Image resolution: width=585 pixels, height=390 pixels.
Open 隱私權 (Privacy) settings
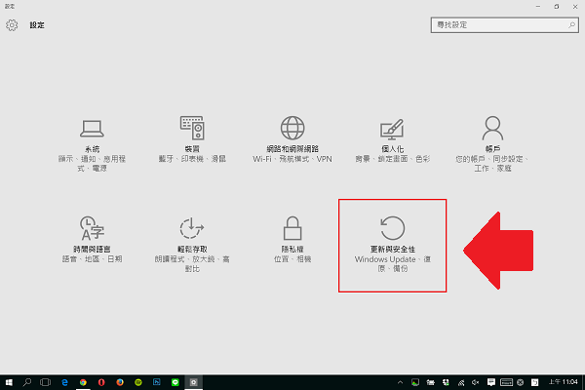(292, 242)
